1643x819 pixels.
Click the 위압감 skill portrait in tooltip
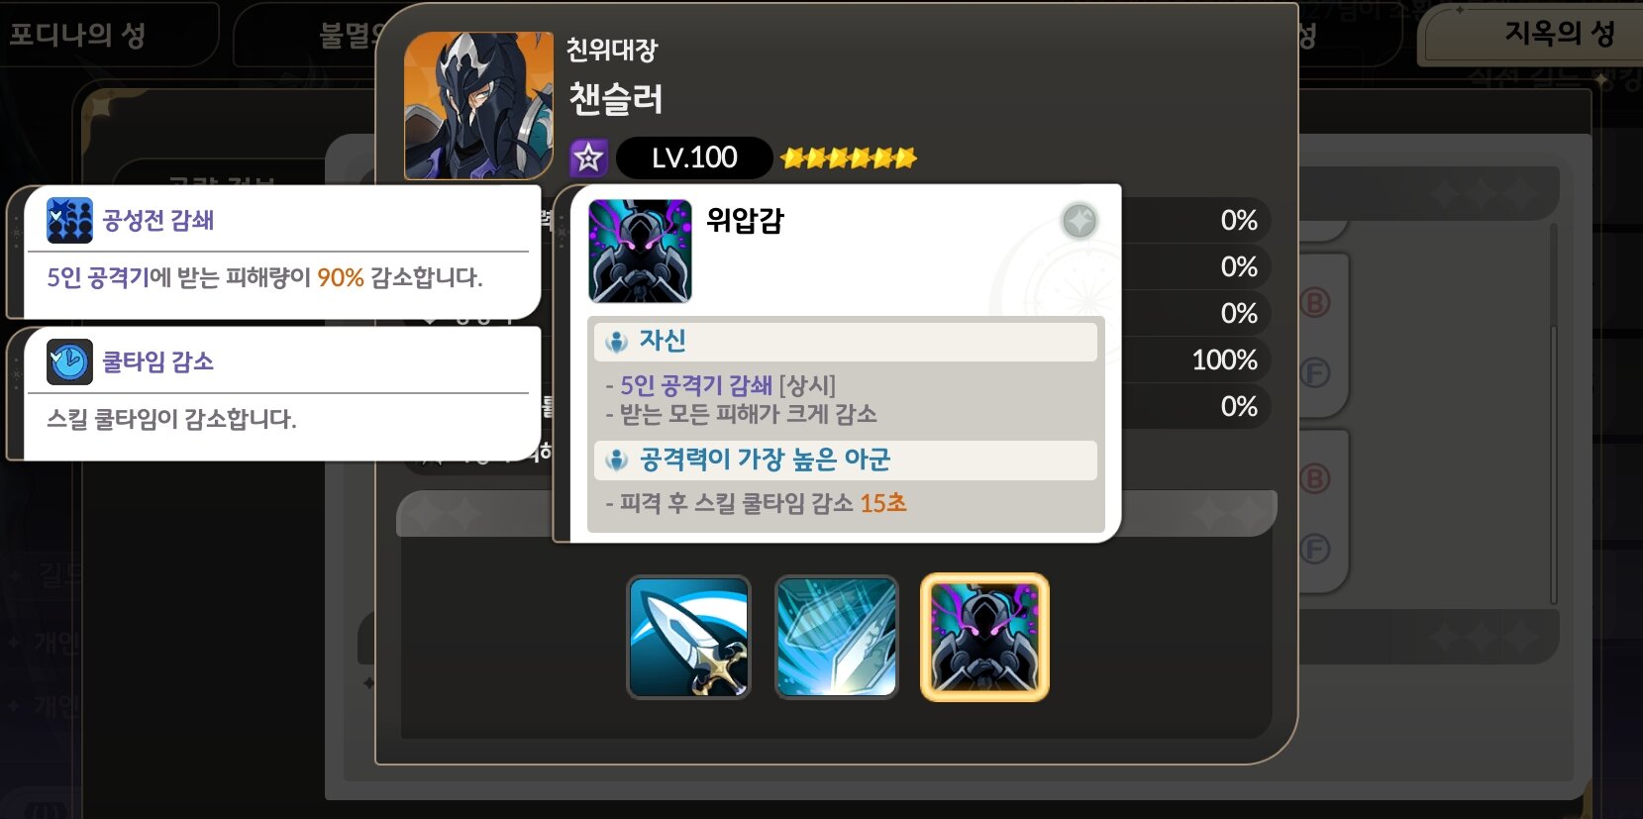640,251
